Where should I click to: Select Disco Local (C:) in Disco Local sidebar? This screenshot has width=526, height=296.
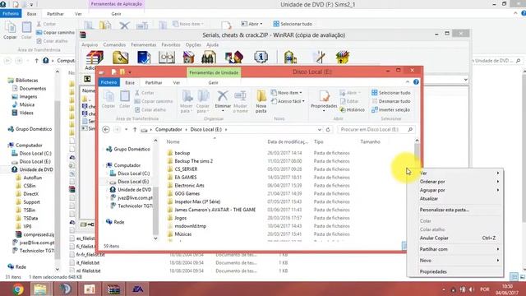(133, 173)
